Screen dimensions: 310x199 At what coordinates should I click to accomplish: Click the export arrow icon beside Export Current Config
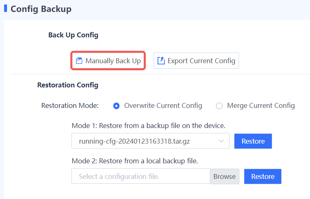[x=161, y=61]
